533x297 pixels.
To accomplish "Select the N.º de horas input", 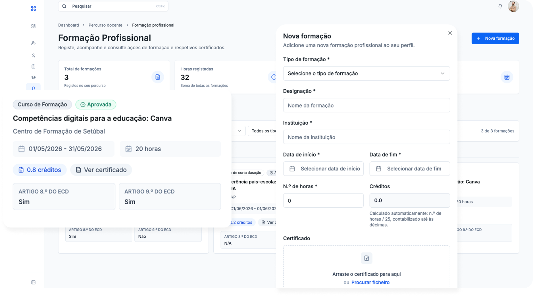I will (x=323, y=201).
